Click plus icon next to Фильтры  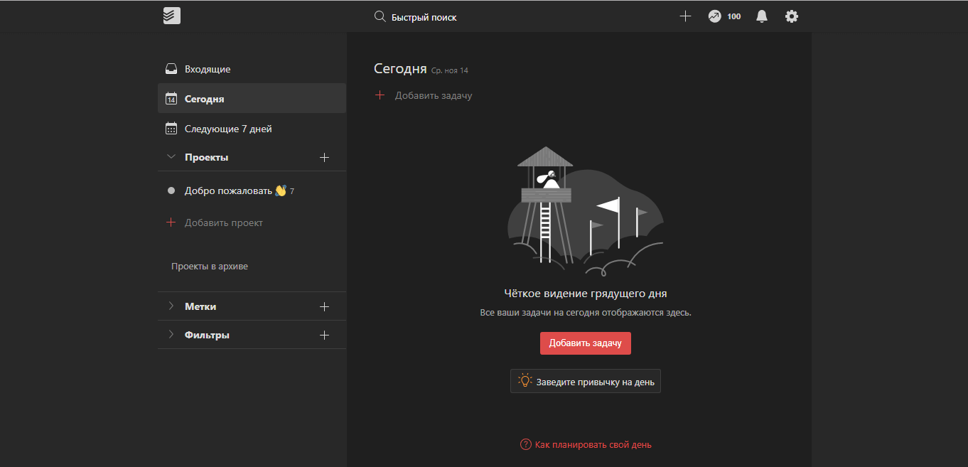point(325,336)
